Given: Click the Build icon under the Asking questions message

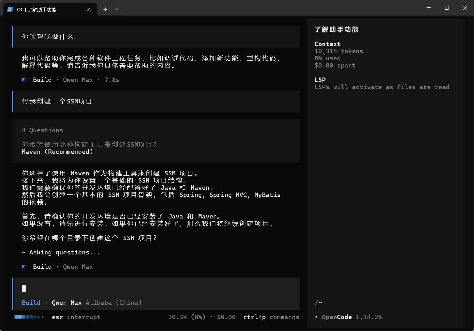Looking at the screenshot, I should (24, 267).
